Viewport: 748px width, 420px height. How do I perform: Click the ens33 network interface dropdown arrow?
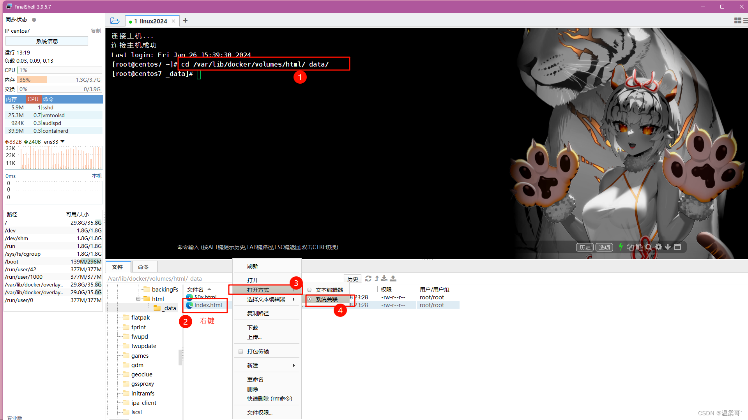coord(62,141)
